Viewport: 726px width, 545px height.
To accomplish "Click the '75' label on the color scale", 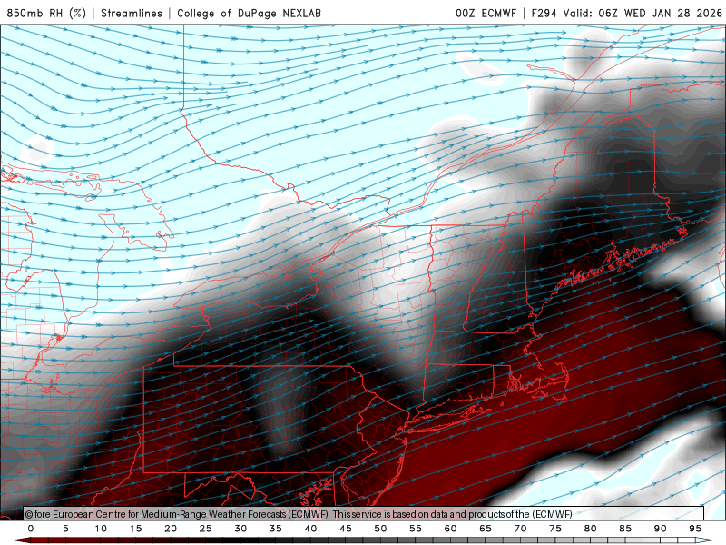I will (555, 529).
